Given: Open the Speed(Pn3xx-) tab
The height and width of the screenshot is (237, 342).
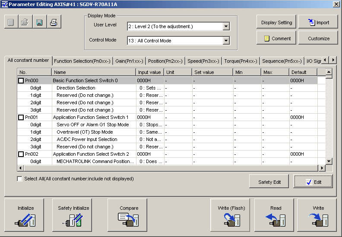Looking at the screenshot, I should (203, 61).
